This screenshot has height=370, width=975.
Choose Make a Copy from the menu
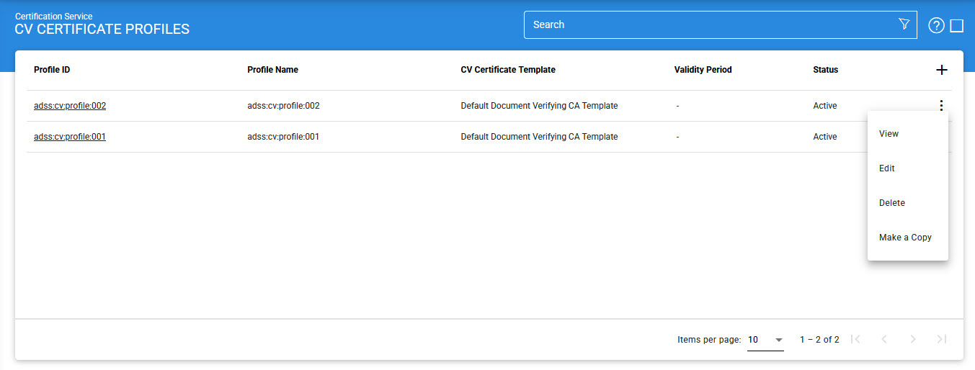click(x=905, y=238)
